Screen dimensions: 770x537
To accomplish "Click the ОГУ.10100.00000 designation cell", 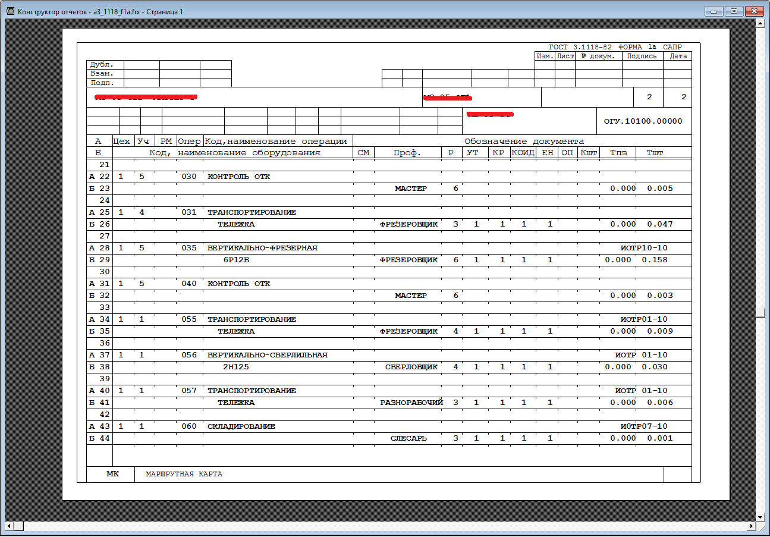I will tap(643, 121).
